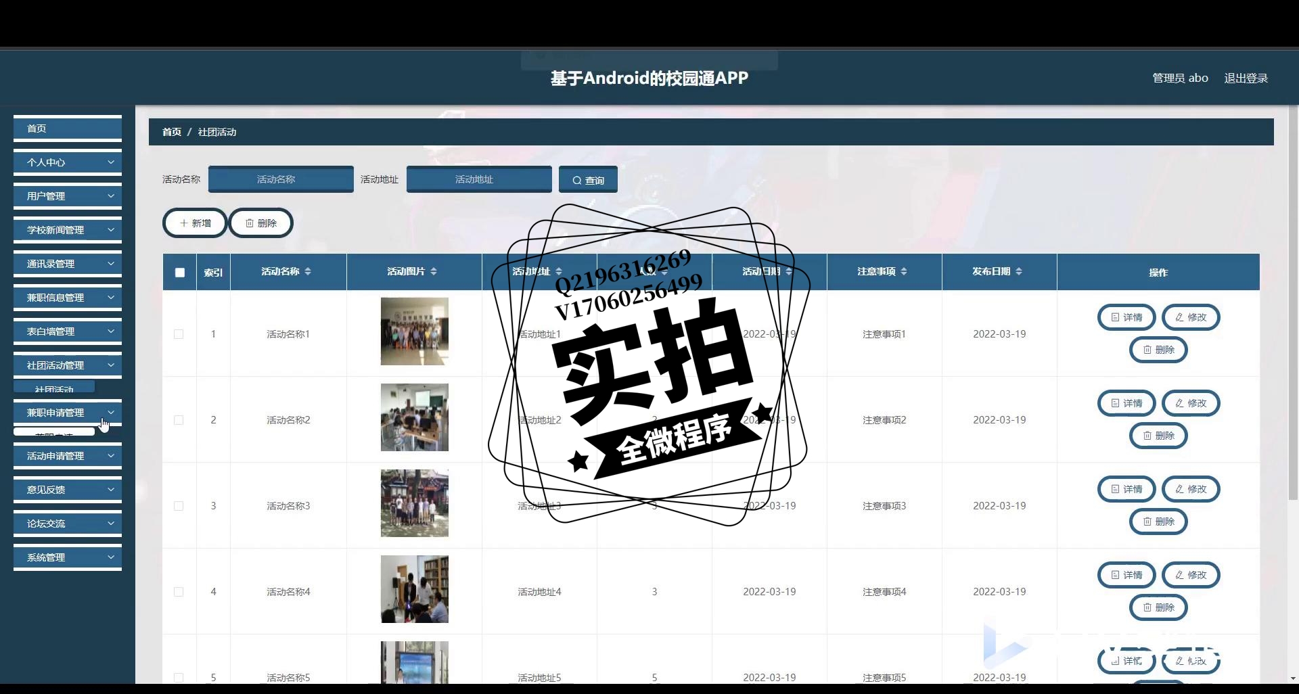Expand 用户管理 sidebar menu
This screenshot has width=1299, height=694.
coord(68,196)
